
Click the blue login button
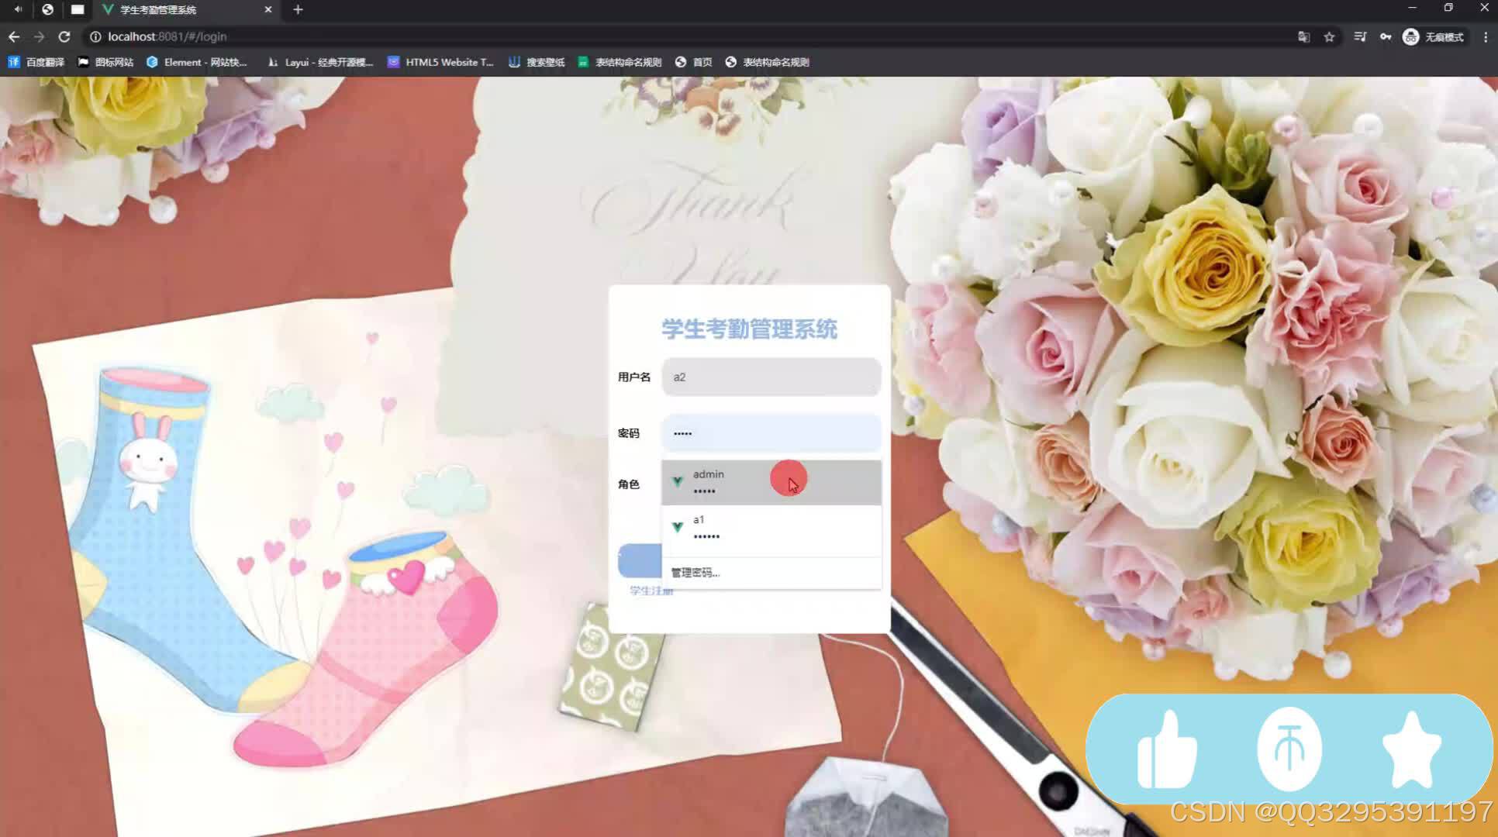(640, 561)
